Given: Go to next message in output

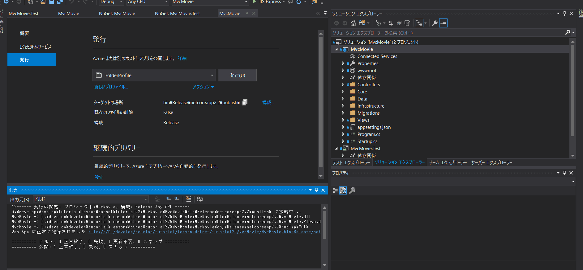Looking at the screenshot, I should pyautogui.click(x=177, y=199).
